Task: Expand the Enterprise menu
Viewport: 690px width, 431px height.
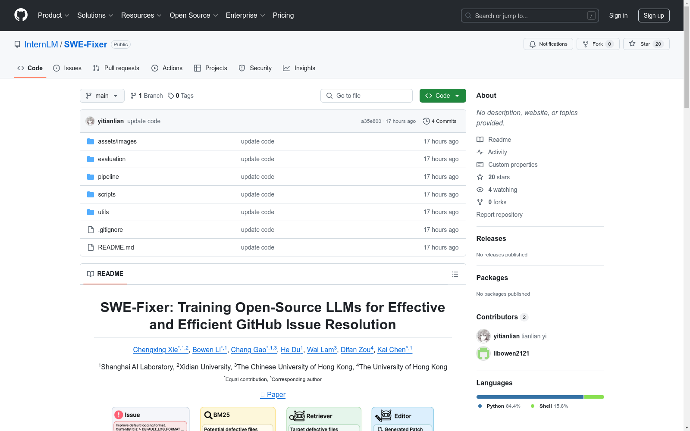Action: pos(245,16)
